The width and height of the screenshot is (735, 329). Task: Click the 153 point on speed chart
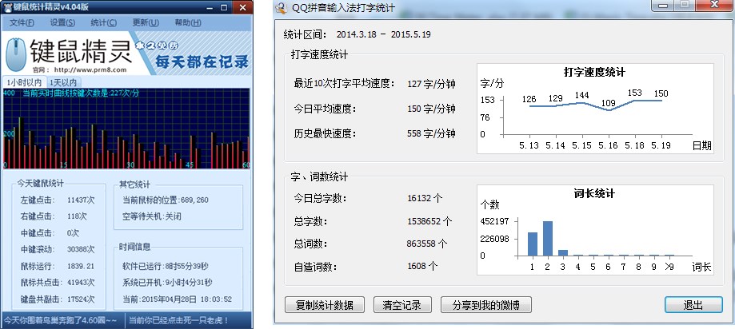635,100
